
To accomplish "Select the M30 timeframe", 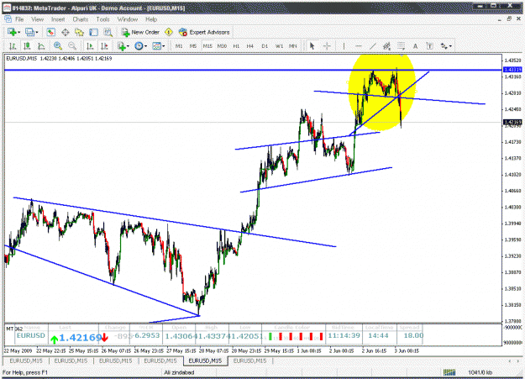I will click(x=222, y=46).
